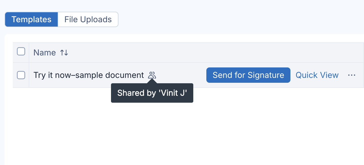364x165 pixels.
Task: Toggle Name sort order via arrow icon
Action: (64, 53)
